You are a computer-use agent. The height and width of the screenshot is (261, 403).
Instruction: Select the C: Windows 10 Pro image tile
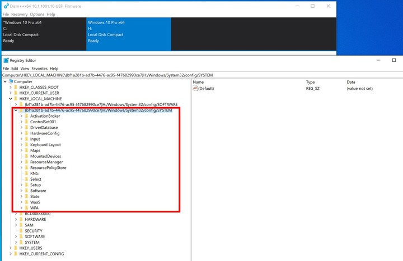click(x=44, y=34)
